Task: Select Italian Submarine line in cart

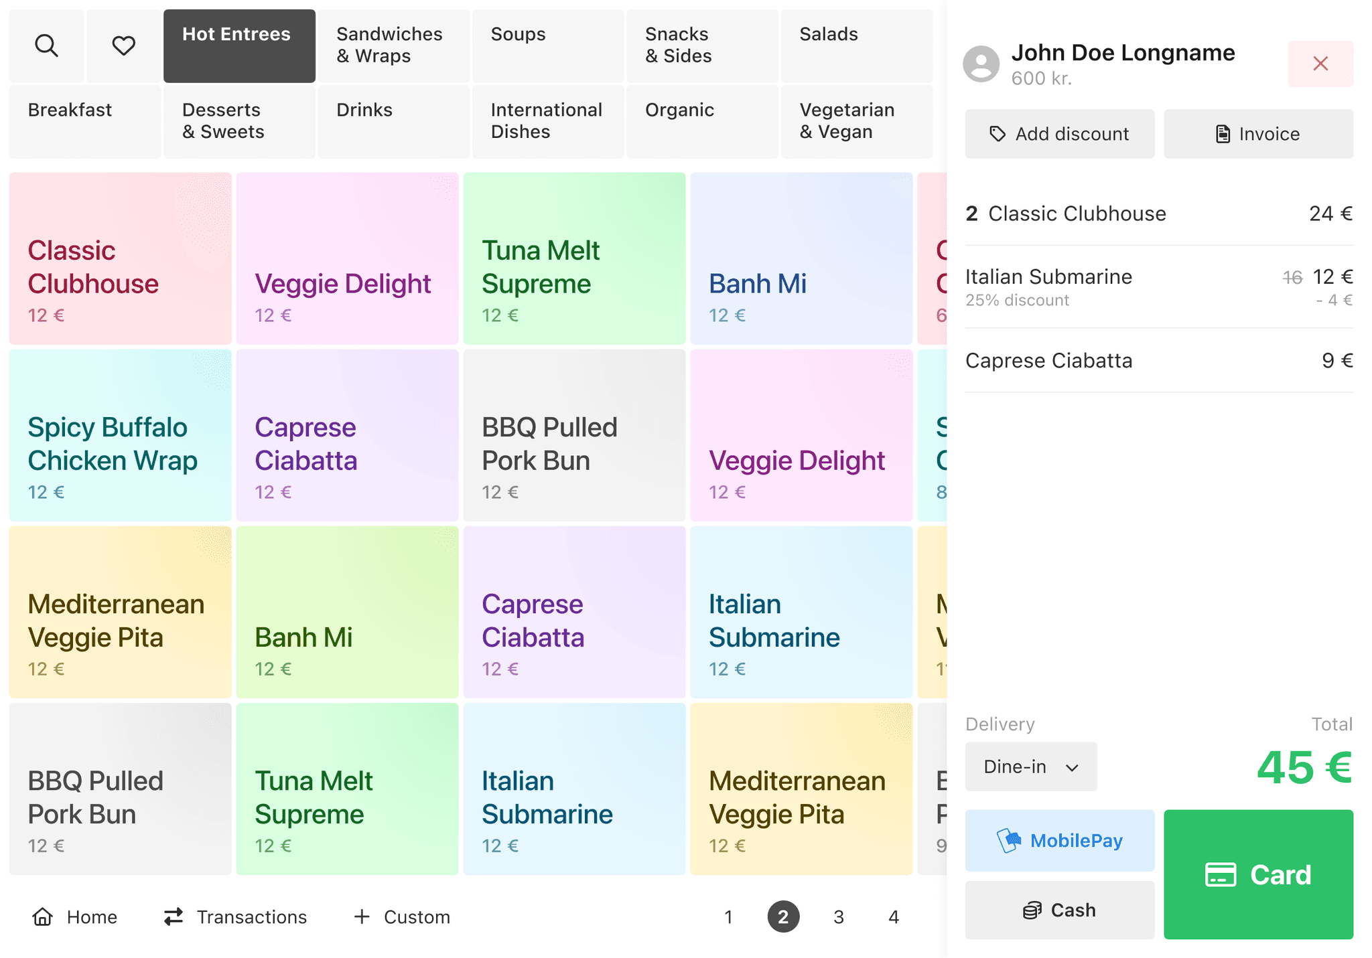Action: [x=1158, y=287]
